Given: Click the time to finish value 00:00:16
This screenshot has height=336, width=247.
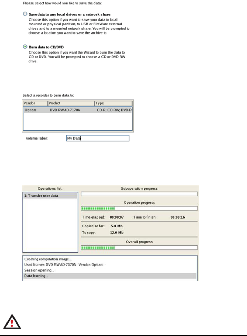Looking at the screenshot, I should click(178, 217).
